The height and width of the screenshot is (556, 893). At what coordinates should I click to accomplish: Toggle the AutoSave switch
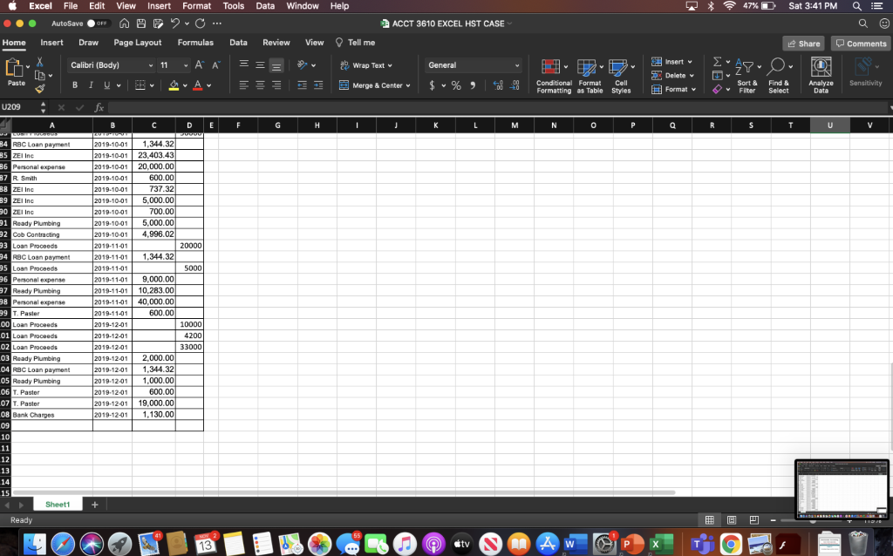(98, 24)
